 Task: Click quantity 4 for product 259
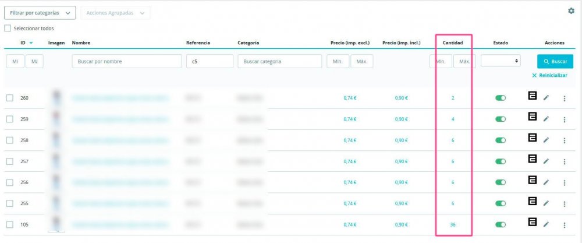pos(453,119)
